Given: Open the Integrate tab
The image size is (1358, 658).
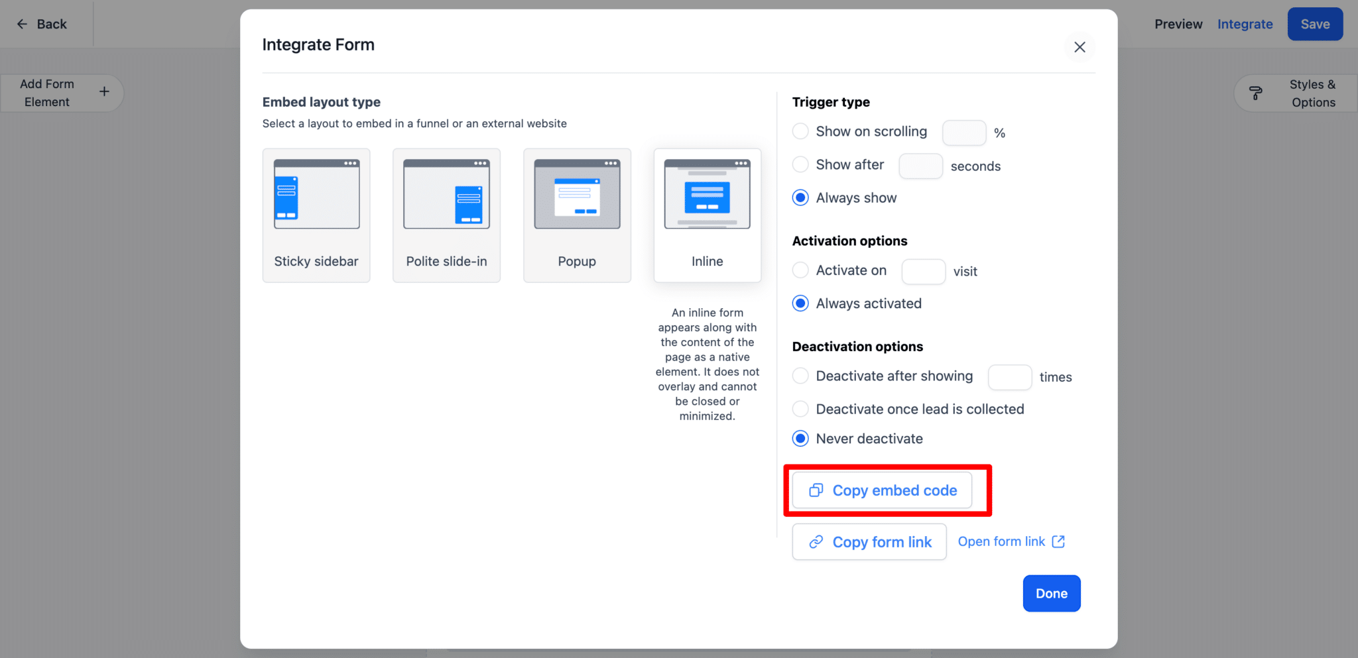Looking at the screenshot, I should tap(1245, 24).
